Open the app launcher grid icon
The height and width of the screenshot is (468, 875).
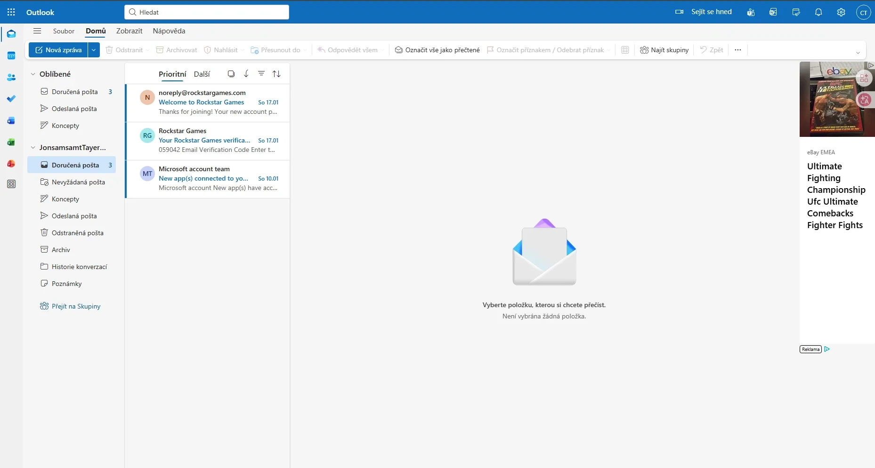tap(11, 12)
